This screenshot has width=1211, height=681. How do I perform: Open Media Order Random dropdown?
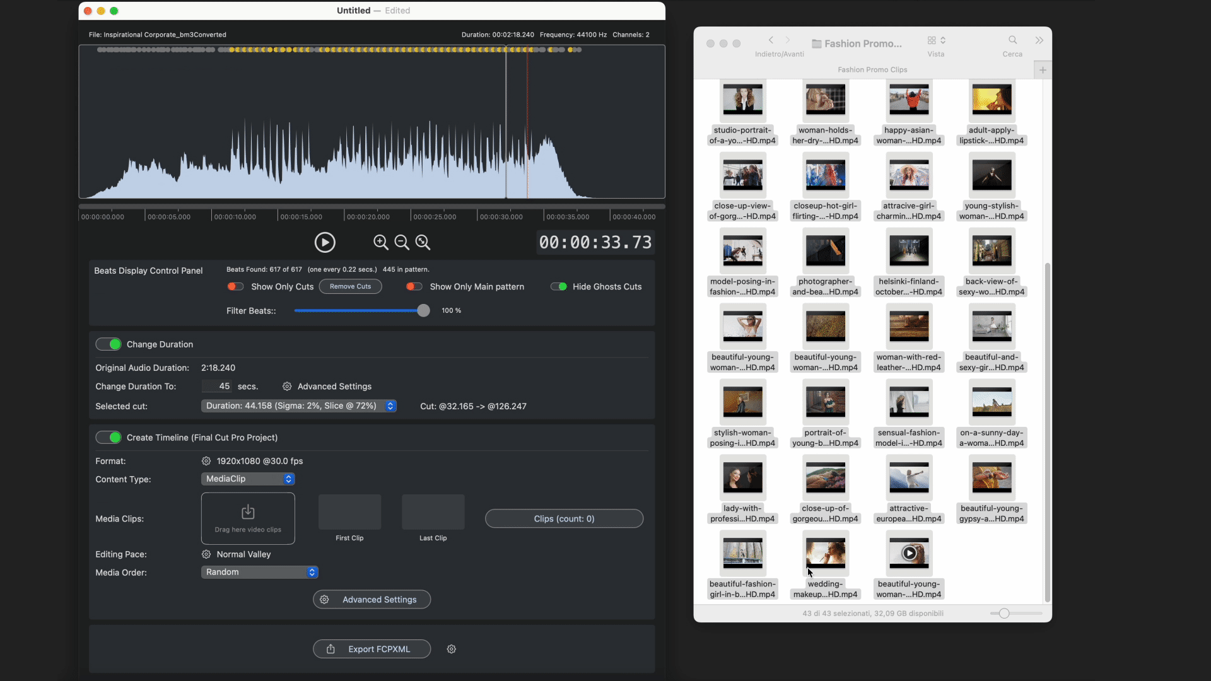pyautogui.click(x=260, y=572)
